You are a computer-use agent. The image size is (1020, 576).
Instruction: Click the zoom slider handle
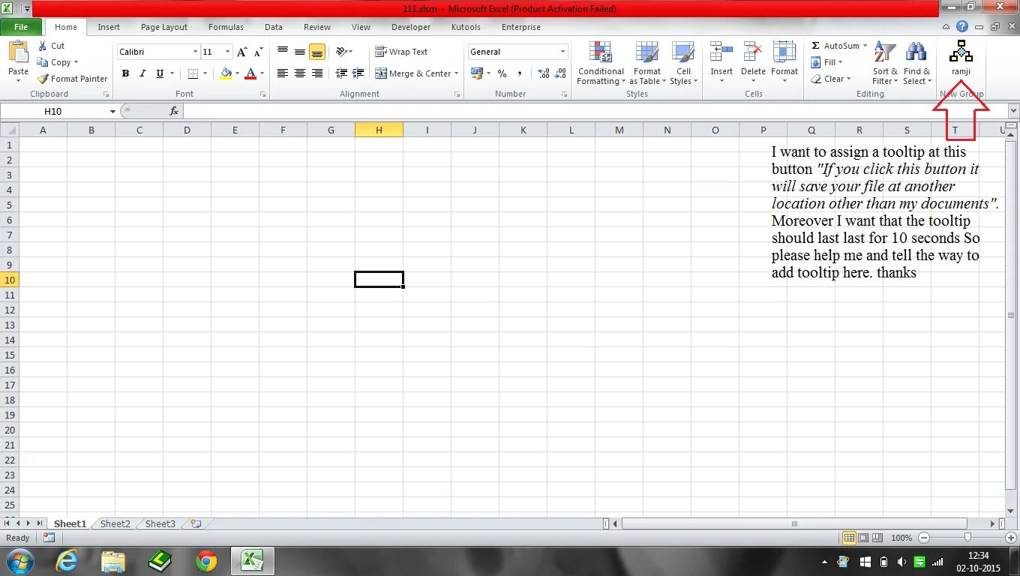[967, 538]
